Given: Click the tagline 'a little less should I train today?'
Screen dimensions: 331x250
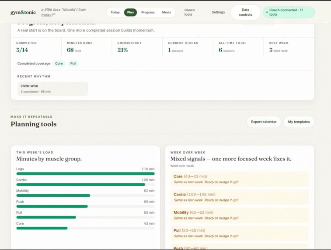Looking at the screenshot, I should click(64, 12).
